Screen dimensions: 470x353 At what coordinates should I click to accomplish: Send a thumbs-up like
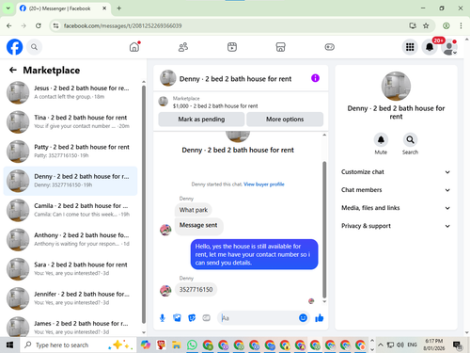320,318
